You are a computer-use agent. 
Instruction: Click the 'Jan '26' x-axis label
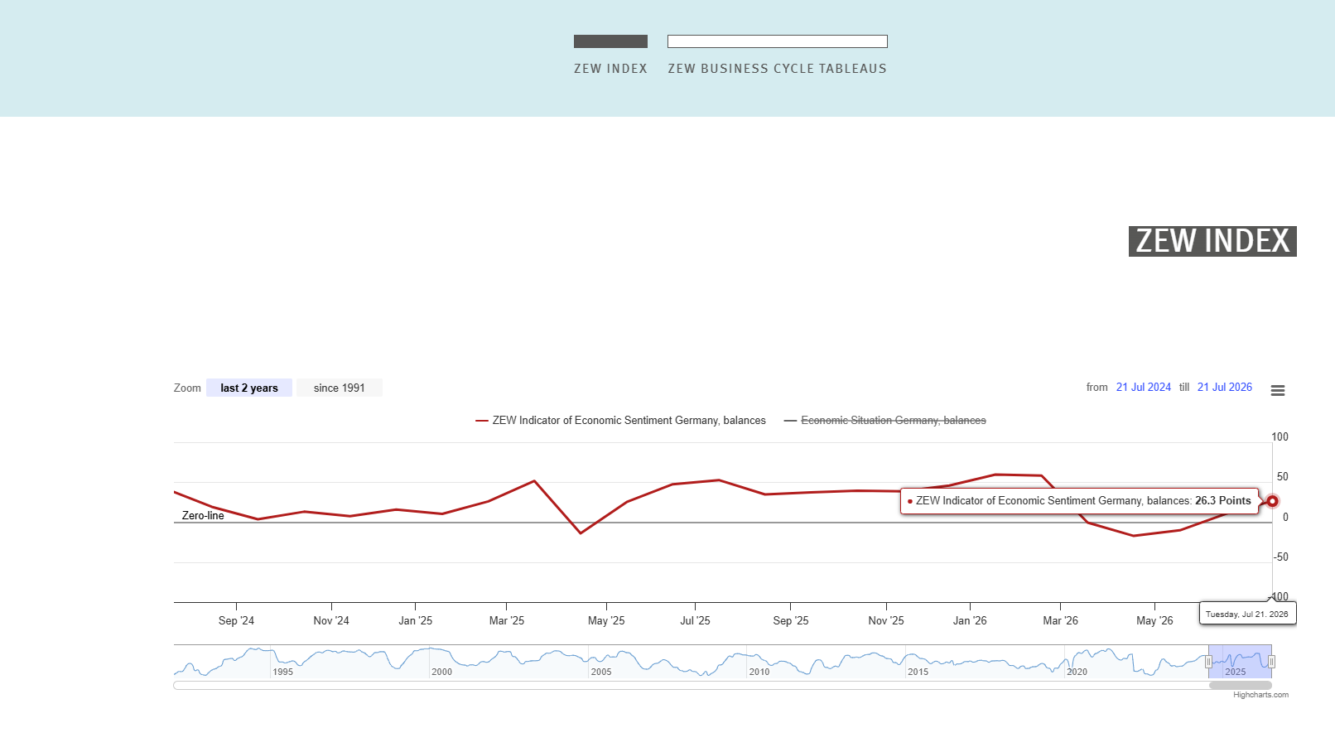(970, 620)
